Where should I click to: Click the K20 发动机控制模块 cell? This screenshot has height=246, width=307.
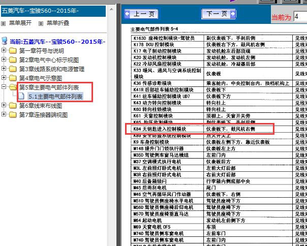[168, 57]
